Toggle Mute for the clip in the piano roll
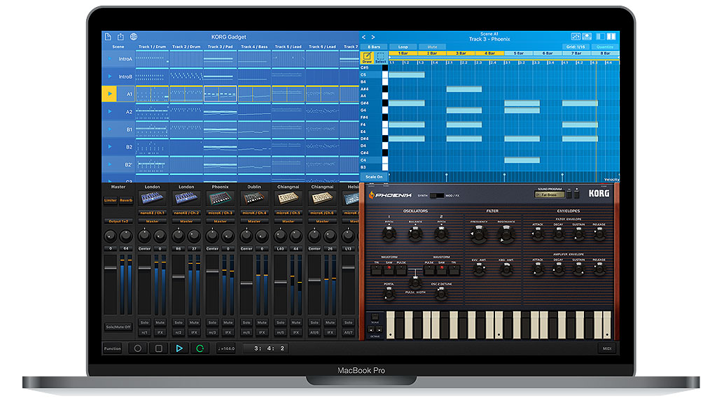The image size is (717, 403). pyautogui.click(x=432, y=47)
